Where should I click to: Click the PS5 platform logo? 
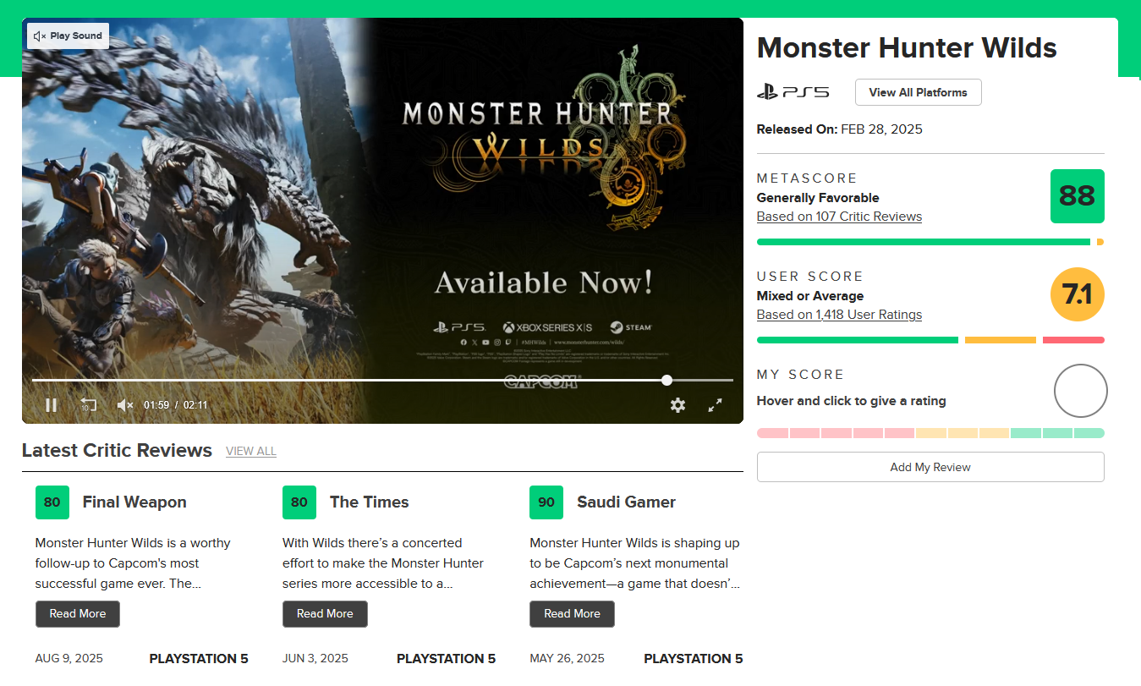(793, 92)
